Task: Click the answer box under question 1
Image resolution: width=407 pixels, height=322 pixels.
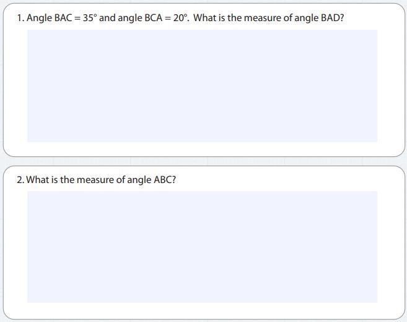Action: (202, 86)
